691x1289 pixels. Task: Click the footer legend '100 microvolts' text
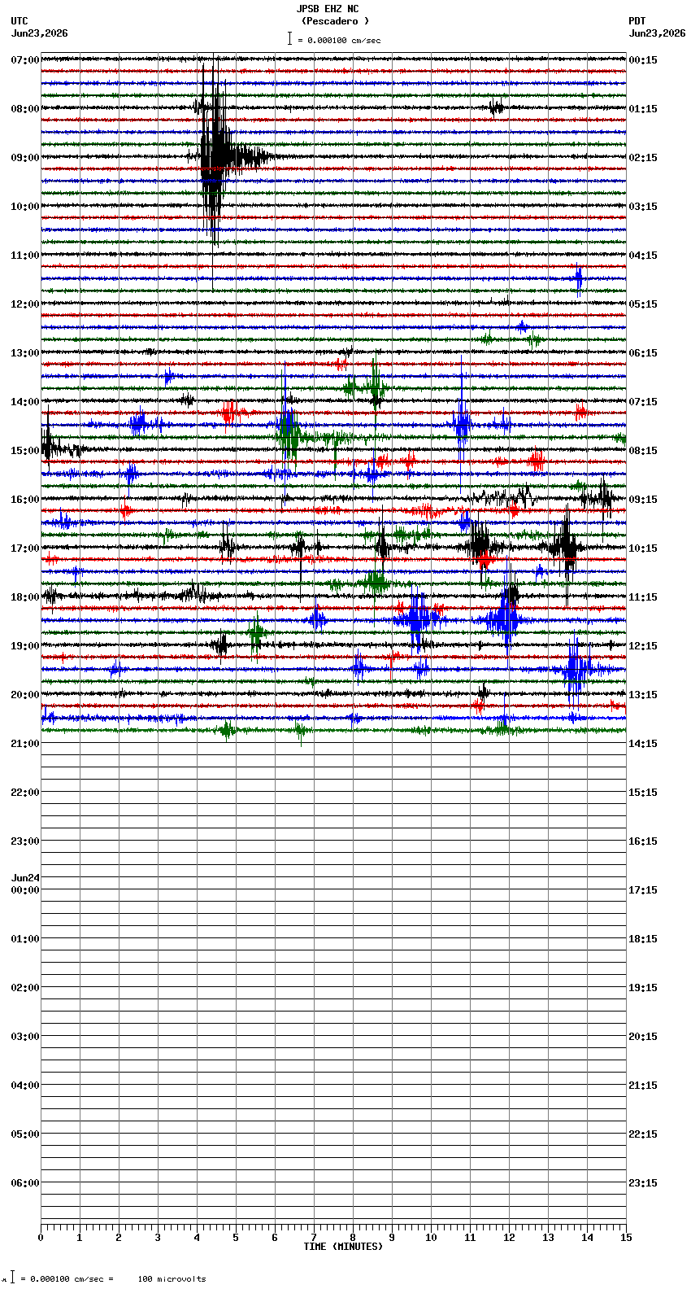(x=172, y=1279)
